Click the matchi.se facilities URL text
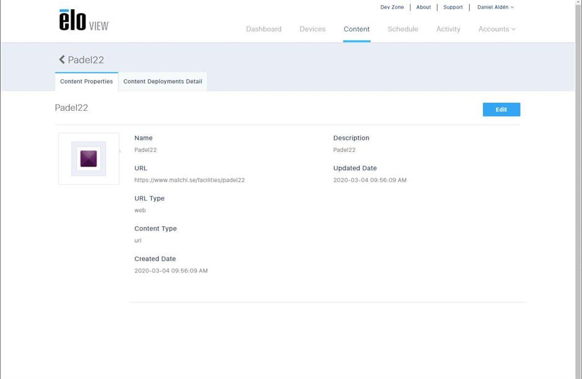Image resolution: width=582 pixels, height=379 pixels. 189,180
